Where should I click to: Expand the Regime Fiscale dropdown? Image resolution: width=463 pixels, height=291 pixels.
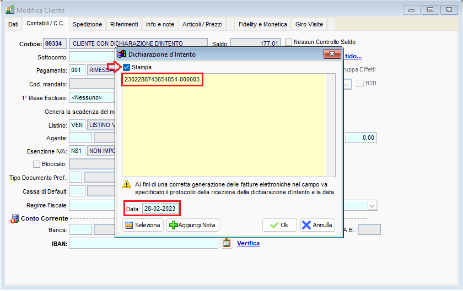[372, 205]
